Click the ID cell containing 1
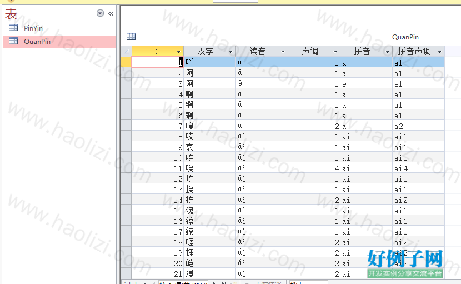This screenshot has width=461, height=284. pyautogui.click(x=158, y=62)
